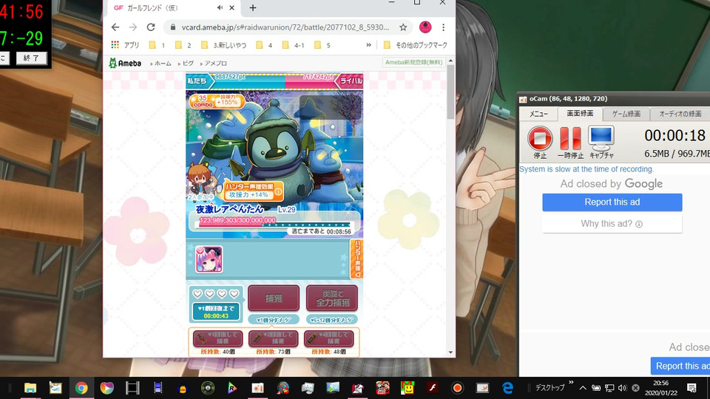Click the team score bar at top
The image size is (710, 399).
click(x=274, y=81)
